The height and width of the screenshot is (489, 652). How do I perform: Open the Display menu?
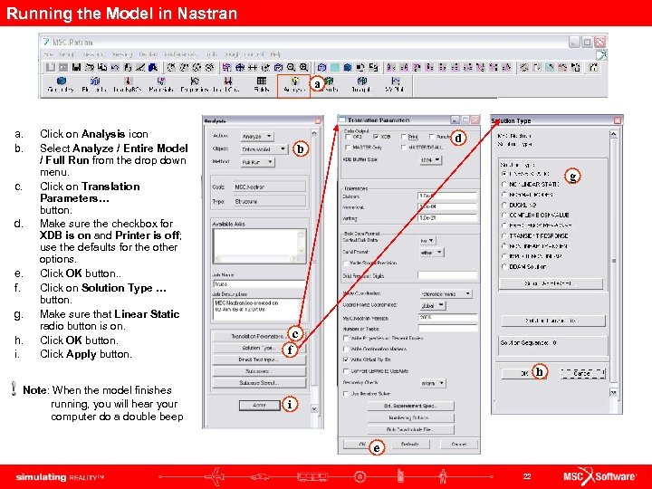[x=148, y=54]
